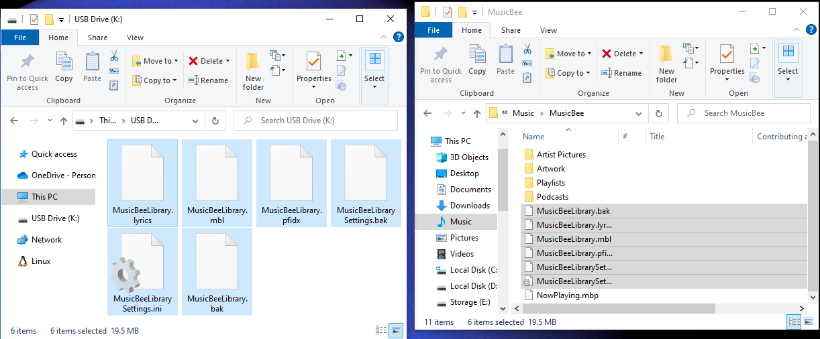820x339 pixels.
Task: Select Downloads in MusicBee window sidebar
Action: 470,206
